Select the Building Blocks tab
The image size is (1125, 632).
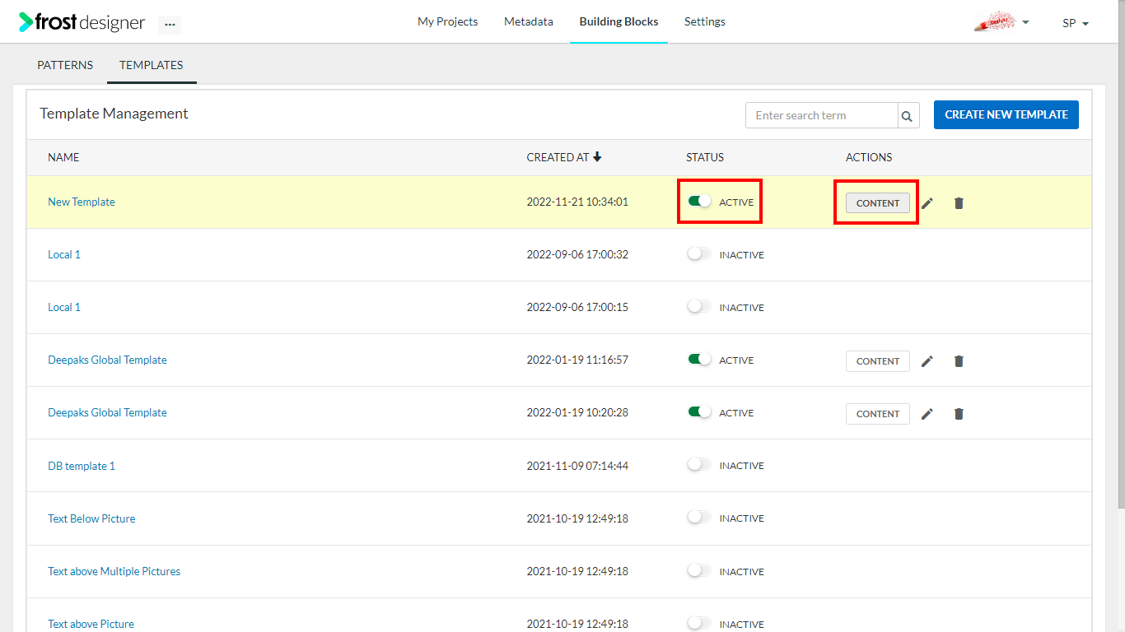619,21
